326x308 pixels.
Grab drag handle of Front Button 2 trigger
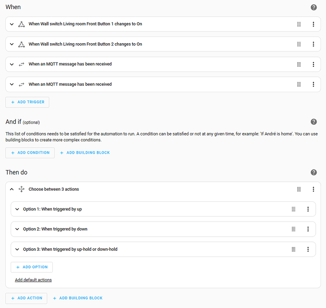[x=299, y=44]
